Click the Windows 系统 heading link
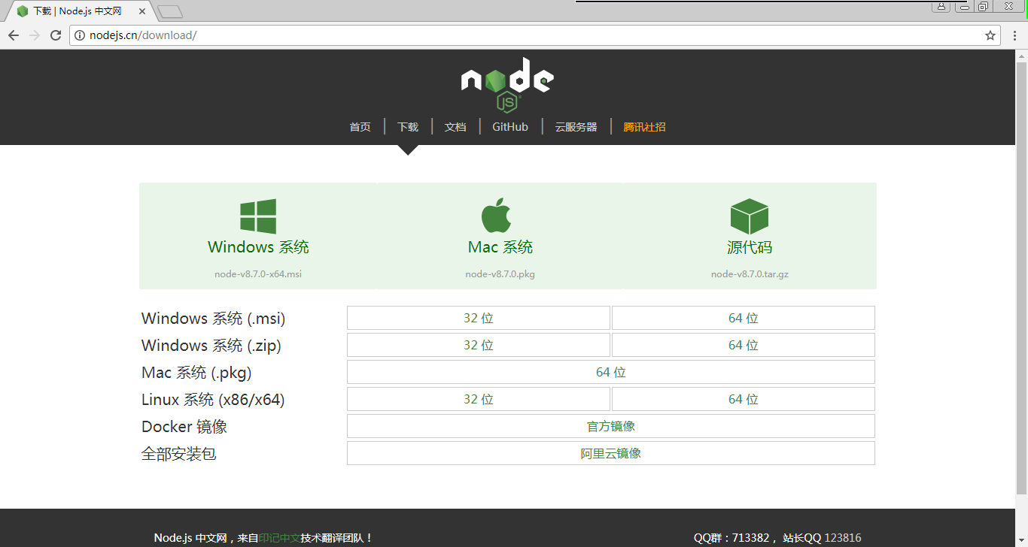The height and width of the screenshot is (547, 1028). [x=258, y=247]
